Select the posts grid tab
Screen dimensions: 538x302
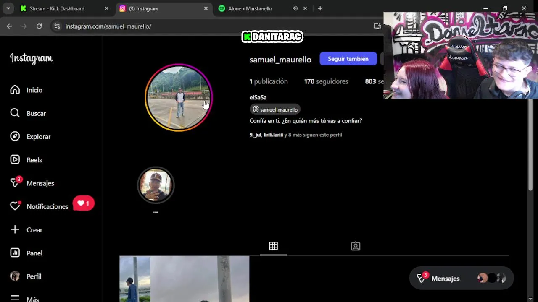click(x=273, y=246)
